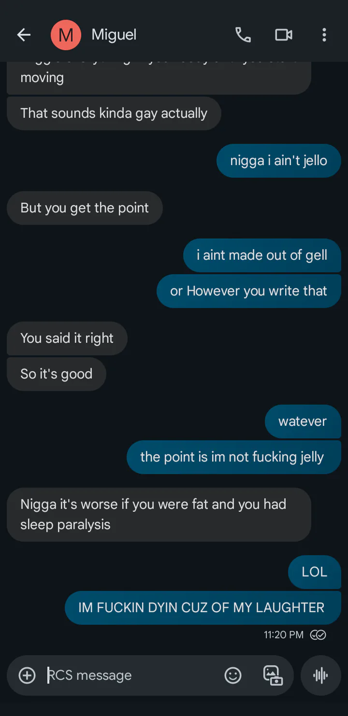Select the "LOL" sent message
348x716 pixels.
[315, 572]
